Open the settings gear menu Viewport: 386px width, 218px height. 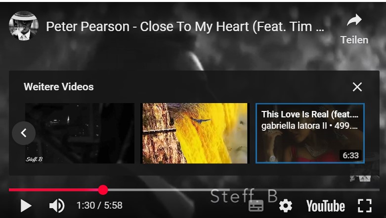[x=286, y=206]
